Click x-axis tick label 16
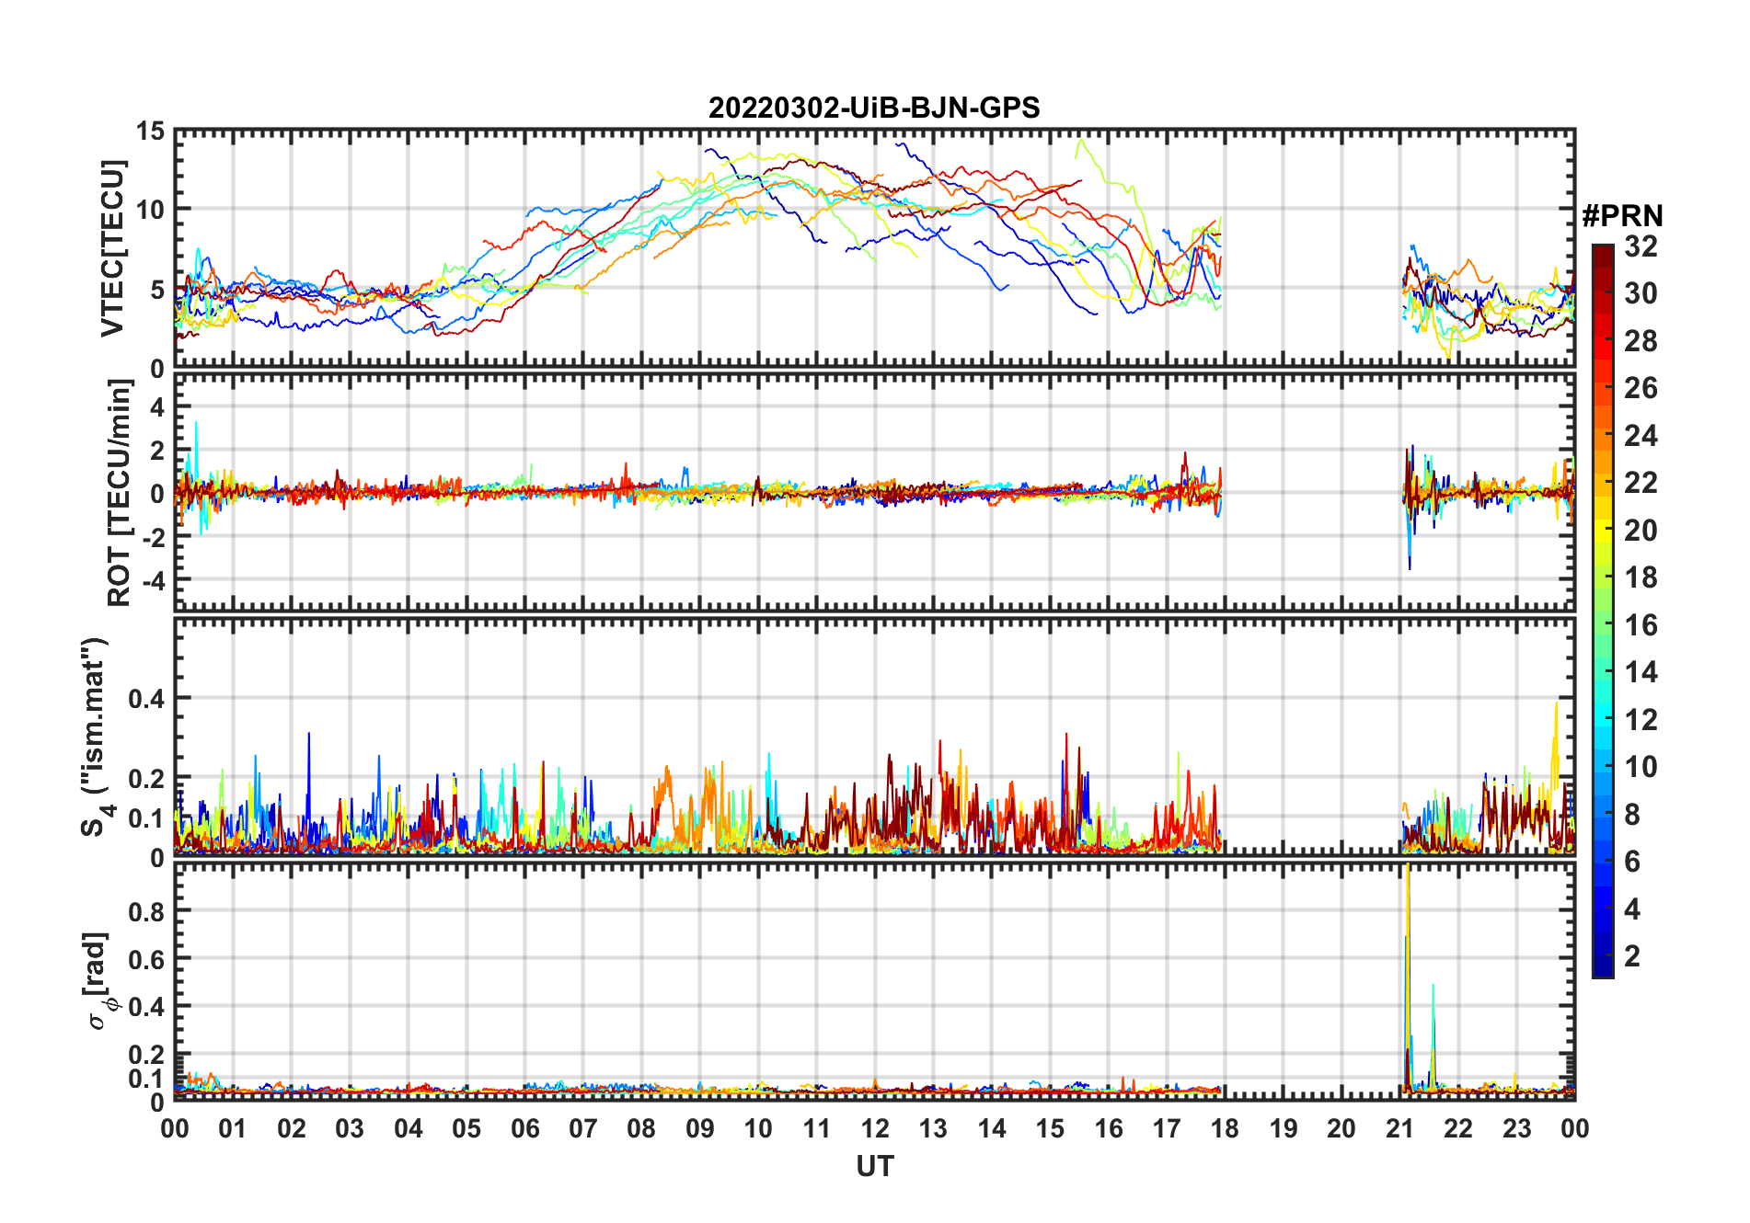 click(1109, 1128)
